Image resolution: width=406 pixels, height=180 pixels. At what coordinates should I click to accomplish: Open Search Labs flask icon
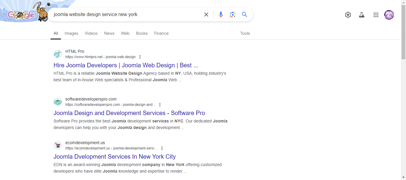[x=361, y=15]
